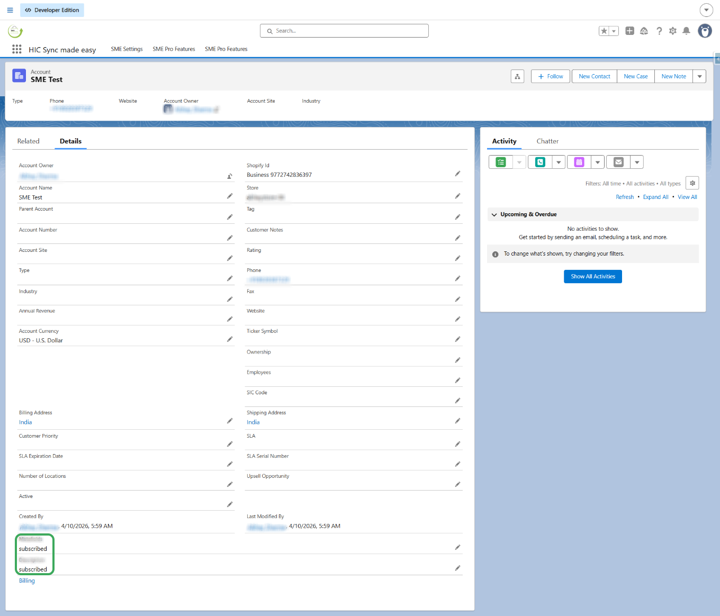The height and width of the screenshot is (616, 720).
Task: Click the New Task icon in Activity
Action: click(x=501, y=162)
